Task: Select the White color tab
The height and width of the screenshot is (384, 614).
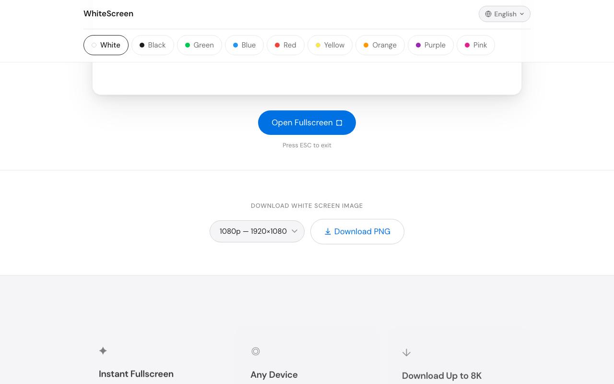Action: point(106,45)
